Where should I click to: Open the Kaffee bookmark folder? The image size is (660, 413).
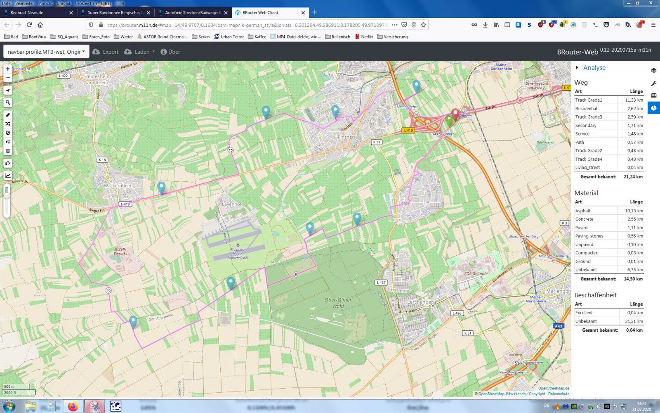pos(257,37)
